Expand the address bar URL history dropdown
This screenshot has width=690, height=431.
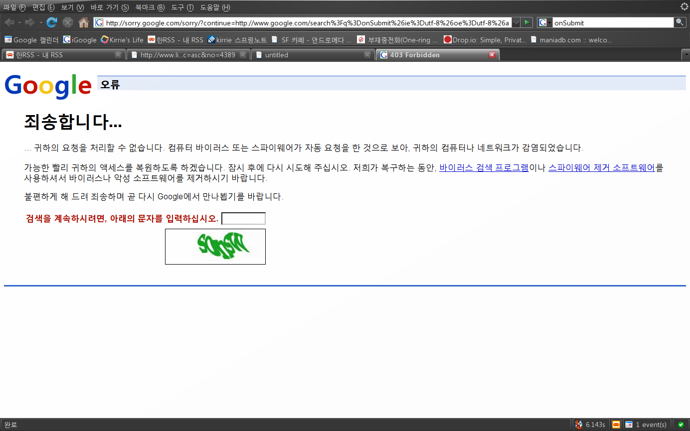click(516, 22)
